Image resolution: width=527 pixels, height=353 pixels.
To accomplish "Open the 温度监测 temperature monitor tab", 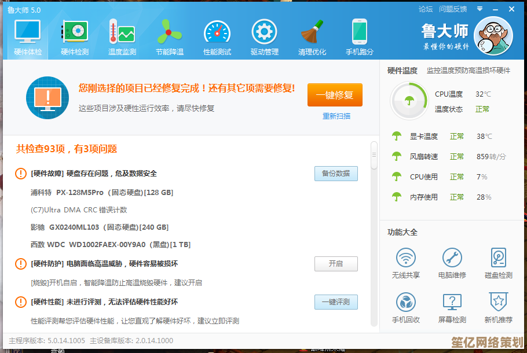I will click(122, 37).
